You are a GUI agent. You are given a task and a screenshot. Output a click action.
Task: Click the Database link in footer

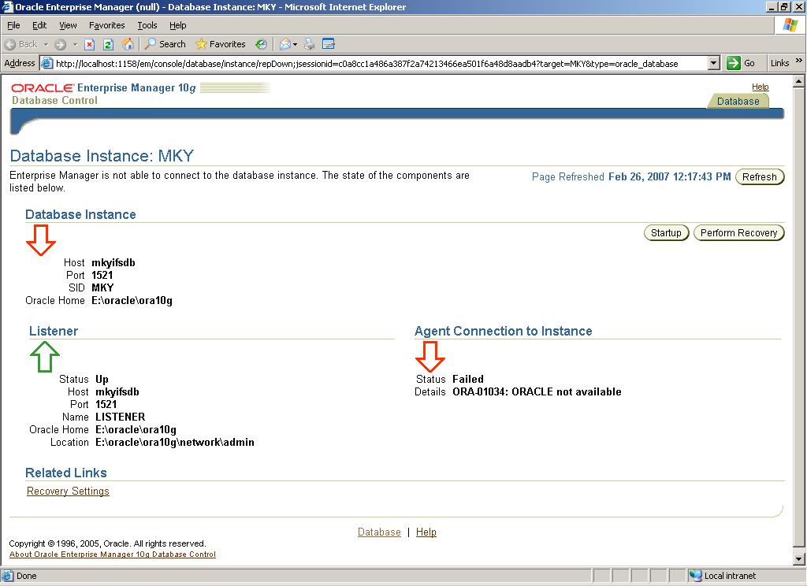pos(379,532)
